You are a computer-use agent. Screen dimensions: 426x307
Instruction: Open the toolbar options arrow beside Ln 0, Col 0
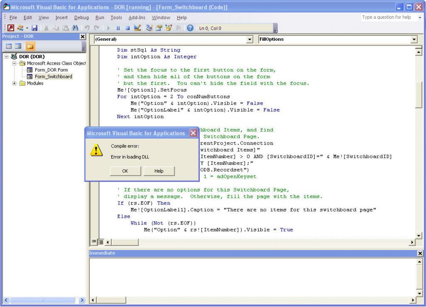[275, 29]
